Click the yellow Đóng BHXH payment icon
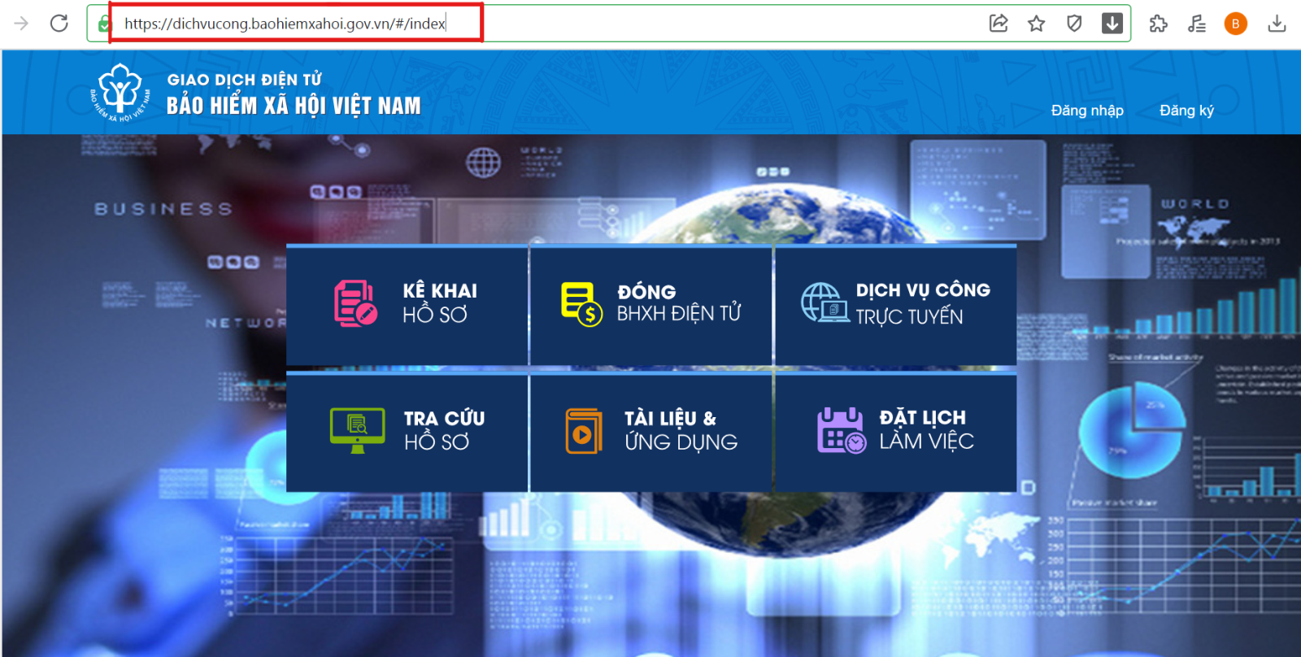This screenshot has height=657, width=1301. coord(581,304)
